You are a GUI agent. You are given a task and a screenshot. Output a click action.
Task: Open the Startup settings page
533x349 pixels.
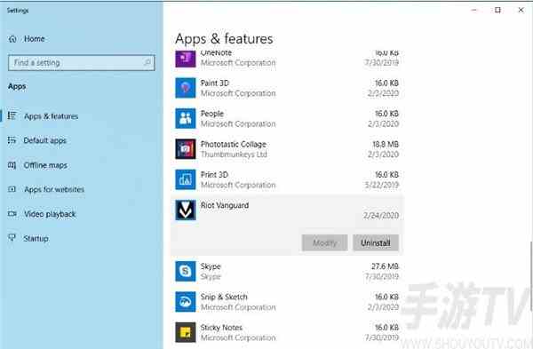click(28, 238)
